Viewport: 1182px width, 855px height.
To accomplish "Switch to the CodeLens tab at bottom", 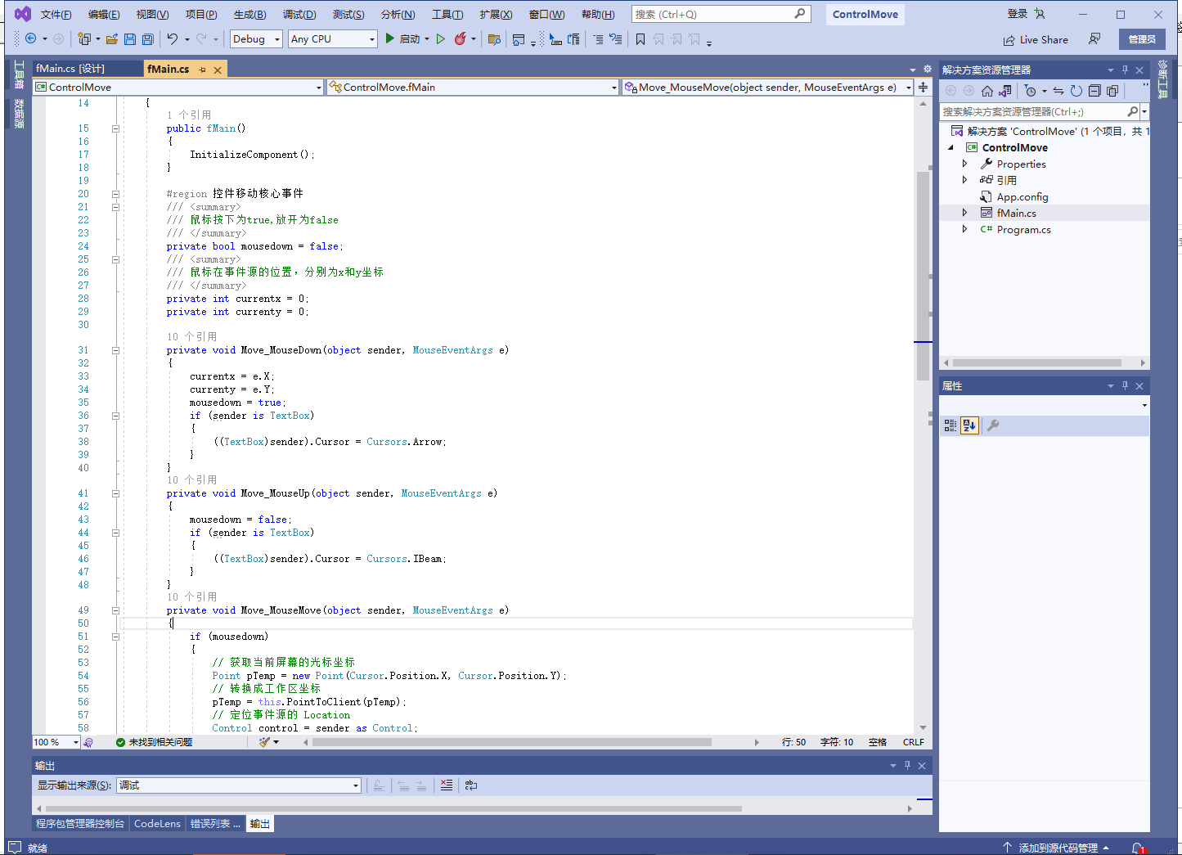I will (157, 823).
